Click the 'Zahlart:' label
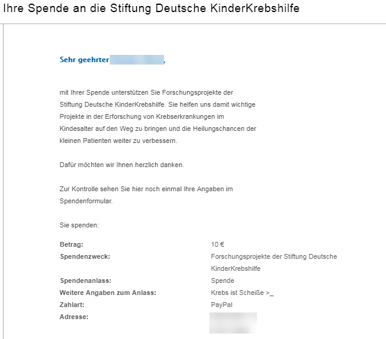This screenshot has width=386, height=339. pyautogui.click(x=72, y=305)
